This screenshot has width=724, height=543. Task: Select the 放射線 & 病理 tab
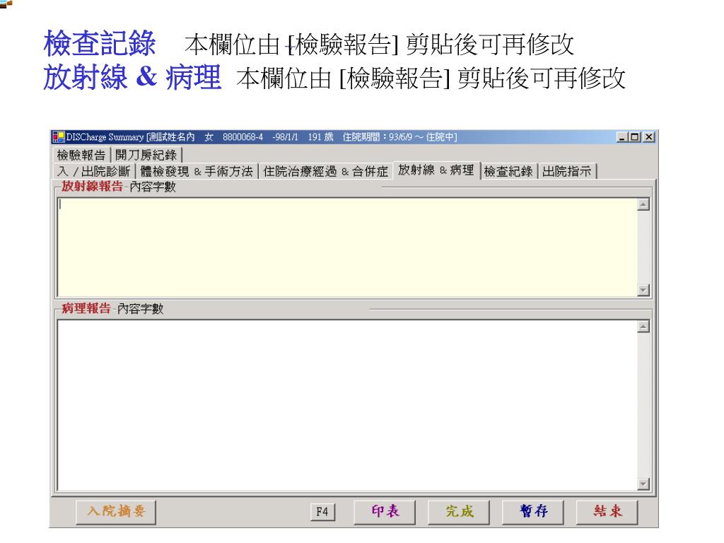(436, 170)
